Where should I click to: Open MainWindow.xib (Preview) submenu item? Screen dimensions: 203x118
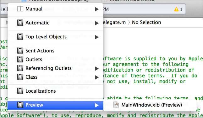(x=150, y=105)
